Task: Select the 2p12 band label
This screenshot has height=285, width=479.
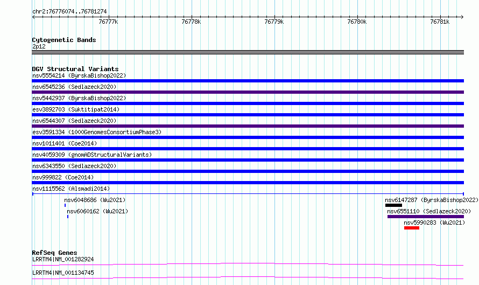Action: (x=39, y=46)
